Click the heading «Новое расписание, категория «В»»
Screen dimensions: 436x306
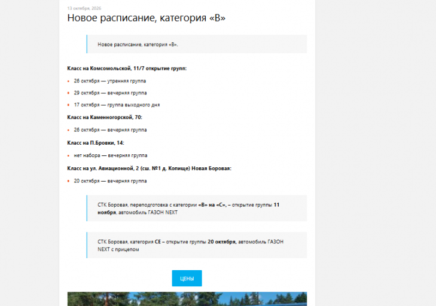(147, 18)
